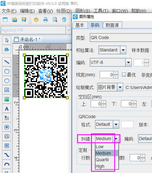This screenshot has width=152, height=173.
Task: Select the curve drawing tool
Action: tap(7, 155)
